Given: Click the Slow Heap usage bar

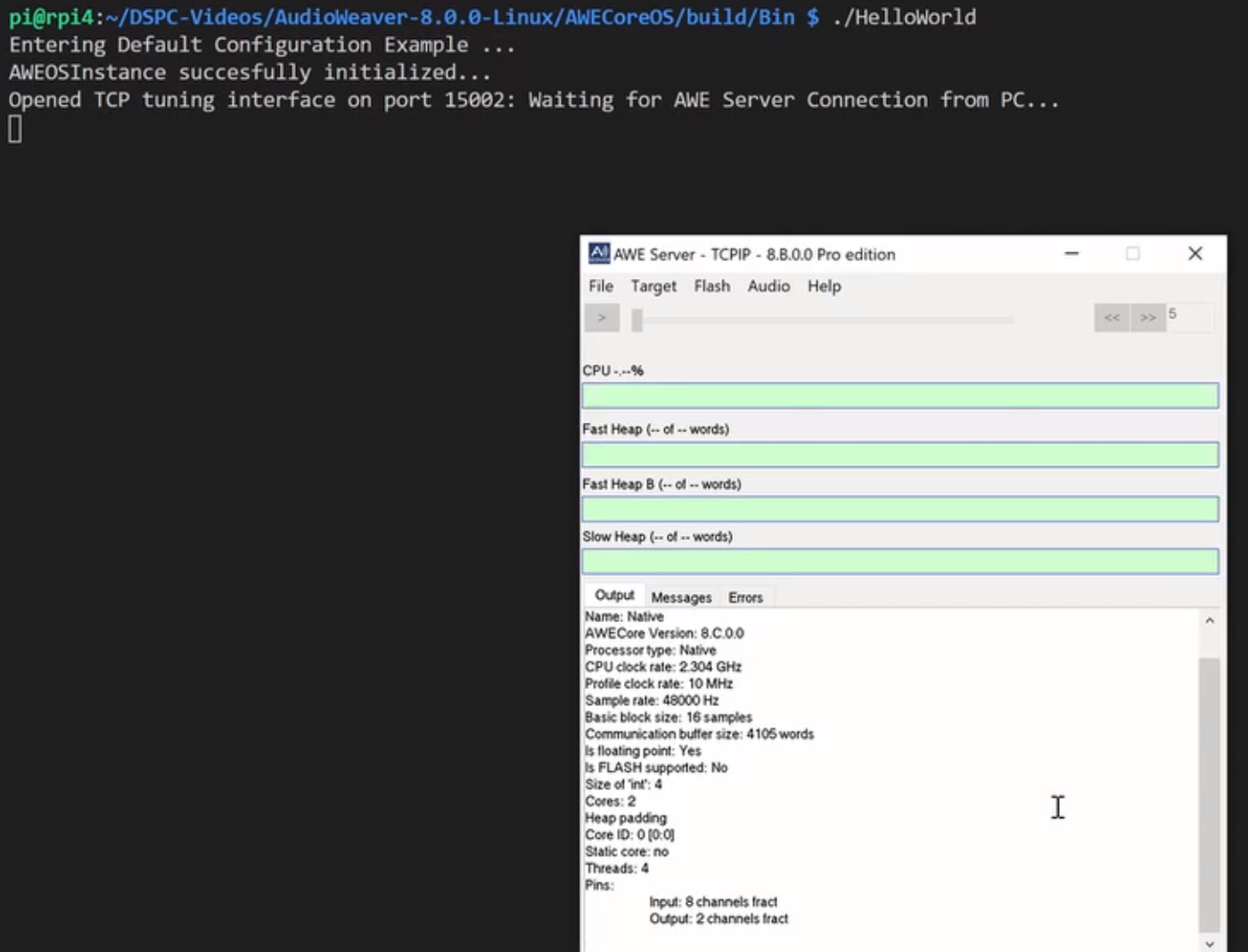Looking at the screenshot, I should click(x=899, y=562).
